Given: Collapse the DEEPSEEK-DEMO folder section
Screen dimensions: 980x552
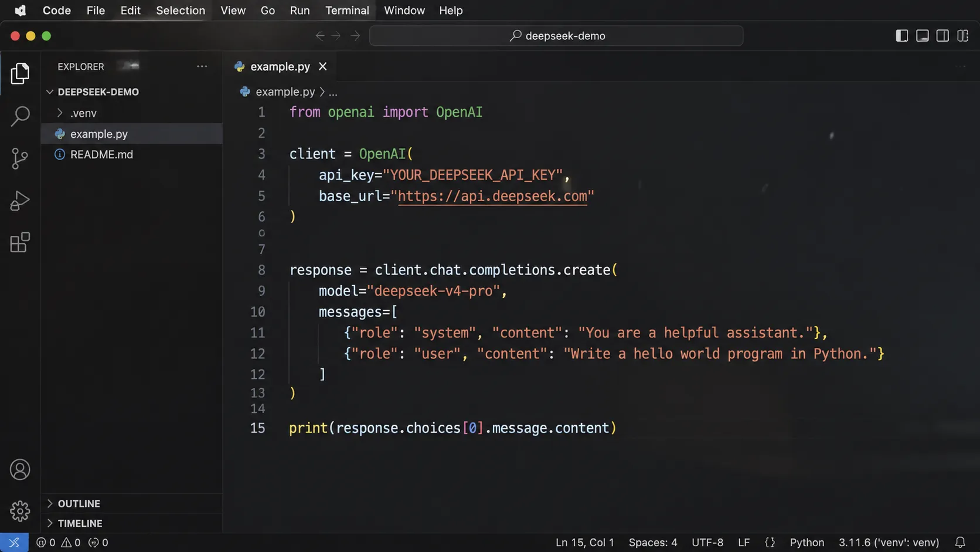Looking at the screenshot, I should pyautogui.click(x=50, y=92).
